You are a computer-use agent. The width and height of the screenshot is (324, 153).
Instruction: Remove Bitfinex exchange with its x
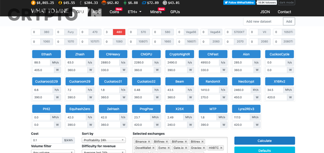167,142
